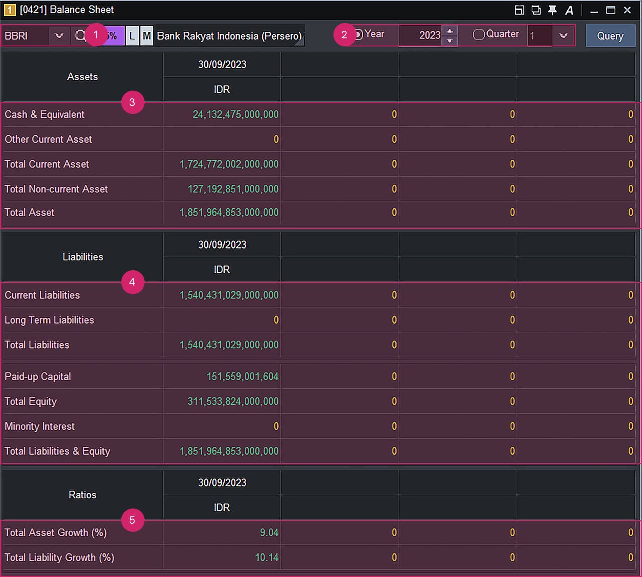642x577 pixels.
Task: Click the window layout icon in title bar
Action: (x=520, y=10)
